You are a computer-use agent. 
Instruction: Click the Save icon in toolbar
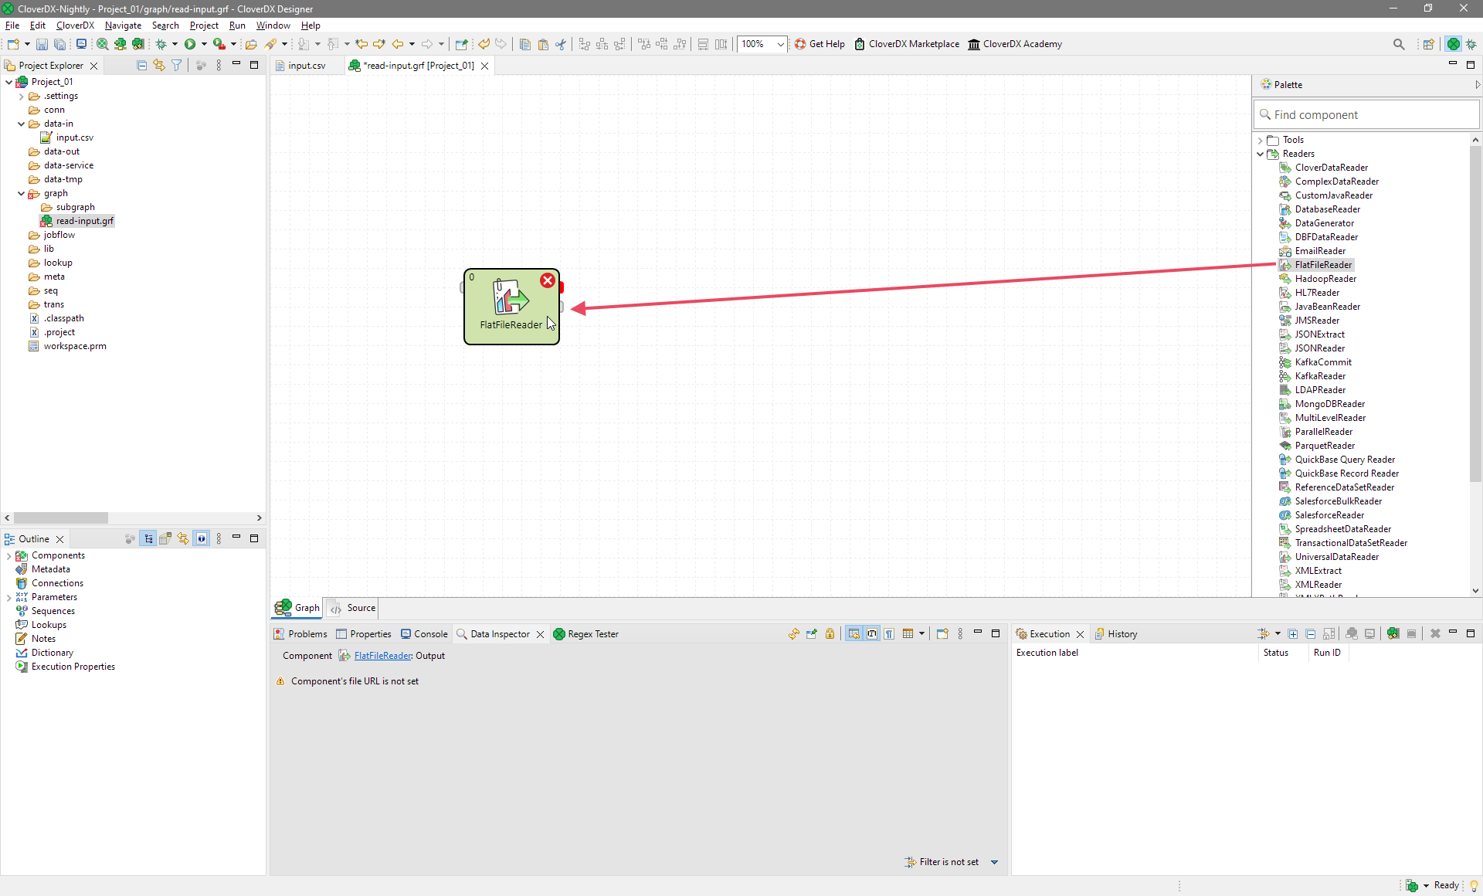point(42,44)
